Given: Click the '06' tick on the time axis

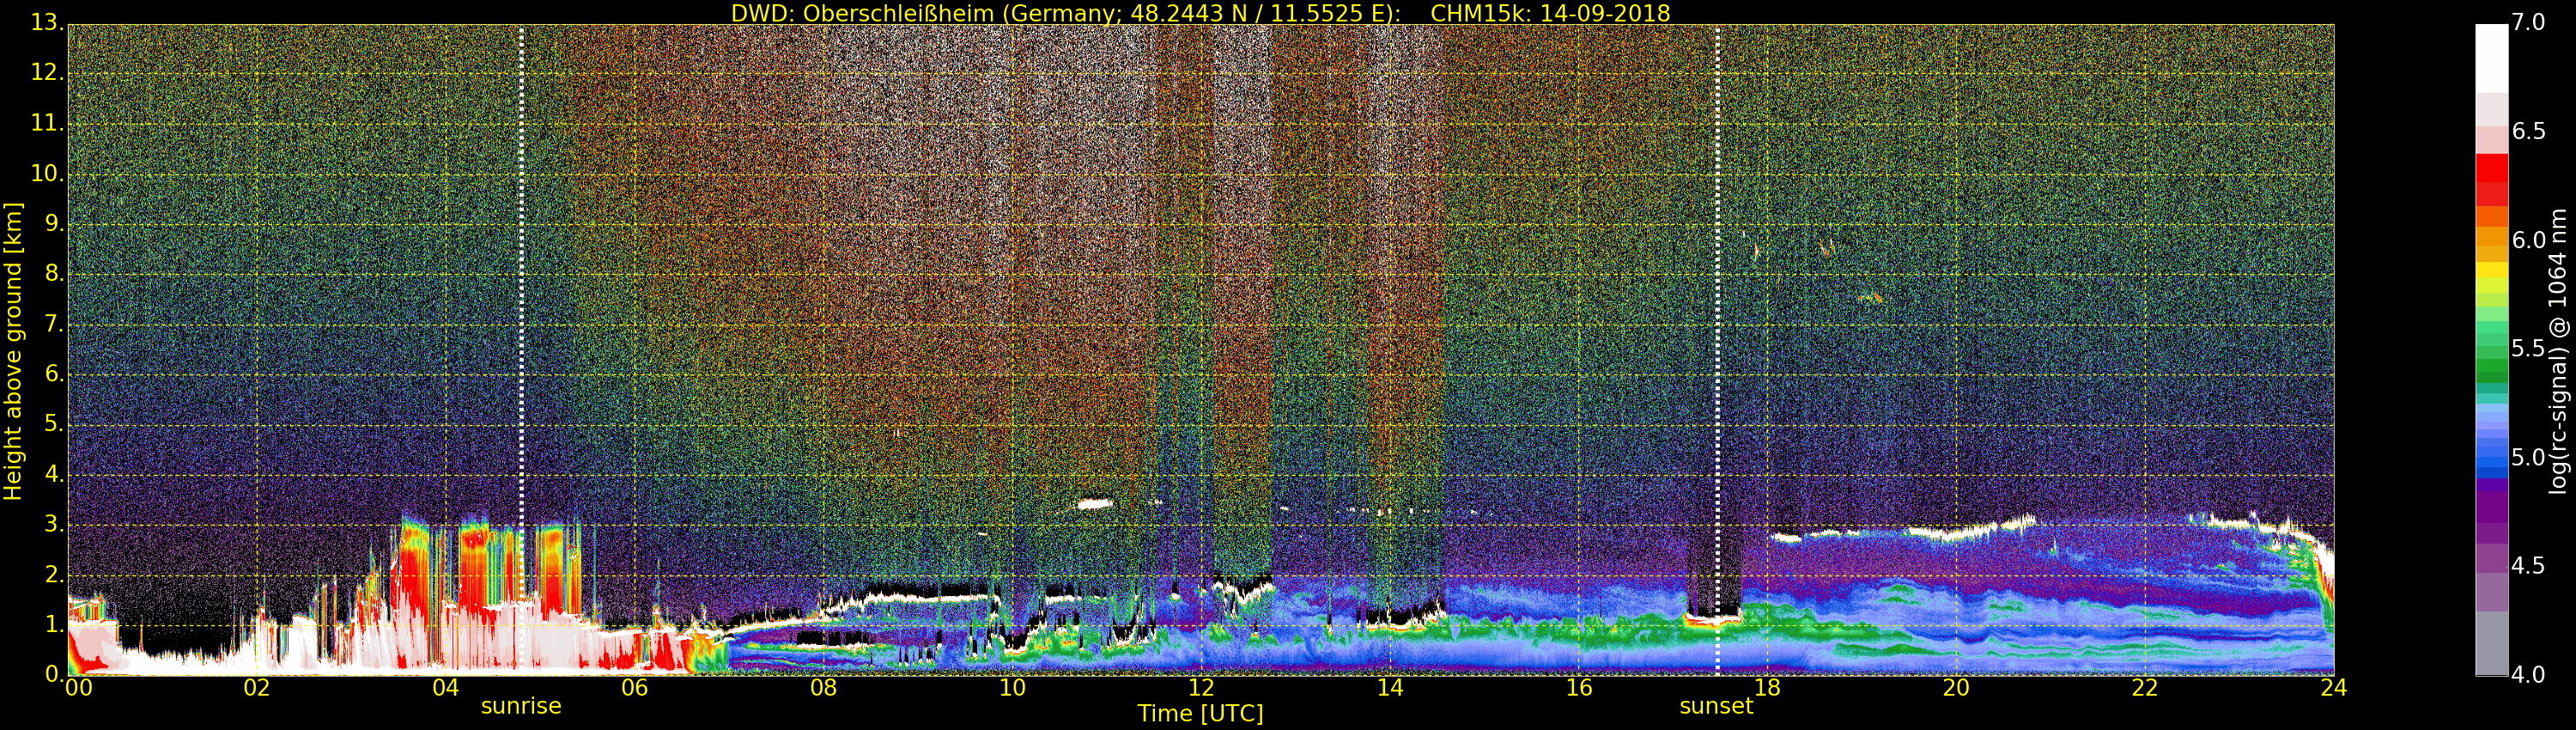Looking at the screenshot, I should click(634, 688).
